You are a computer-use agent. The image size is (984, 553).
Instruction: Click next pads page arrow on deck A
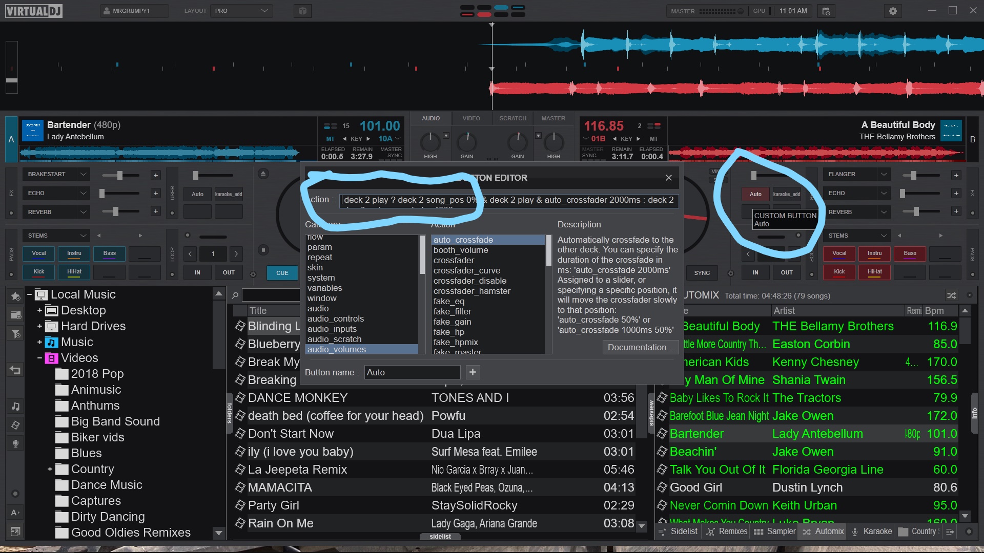pos(140,236)
